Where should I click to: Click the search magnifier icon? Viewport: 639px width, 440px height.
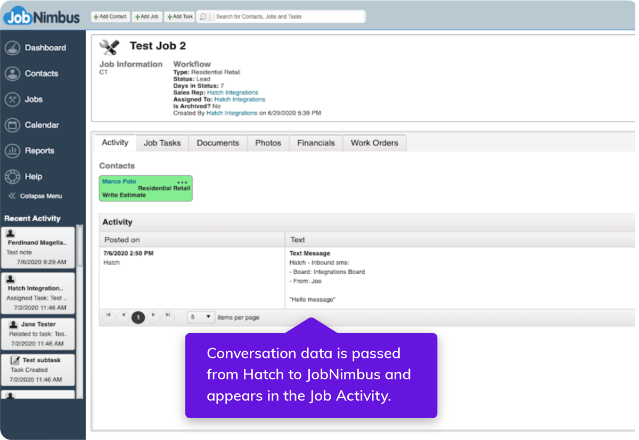click(203, 16)
